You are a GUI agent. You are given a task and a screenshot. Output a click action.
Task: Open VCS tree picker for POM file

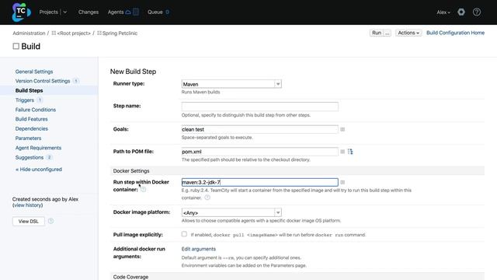[x=350, y=152]
